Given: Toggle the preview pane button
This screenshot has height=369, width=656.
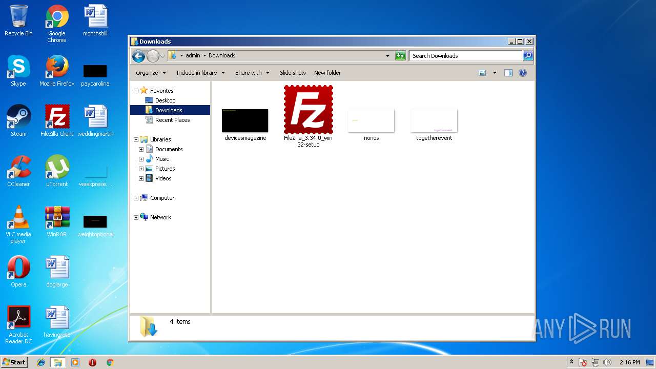Looking at the screenshot, I should pyautogui.click(x=508, y=73).
